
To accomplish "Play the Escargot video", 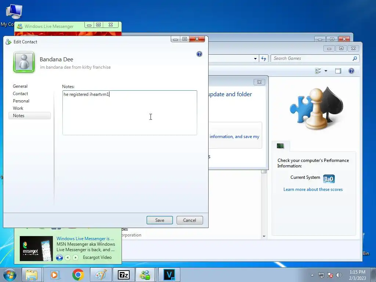I will (x=59, y=257).
